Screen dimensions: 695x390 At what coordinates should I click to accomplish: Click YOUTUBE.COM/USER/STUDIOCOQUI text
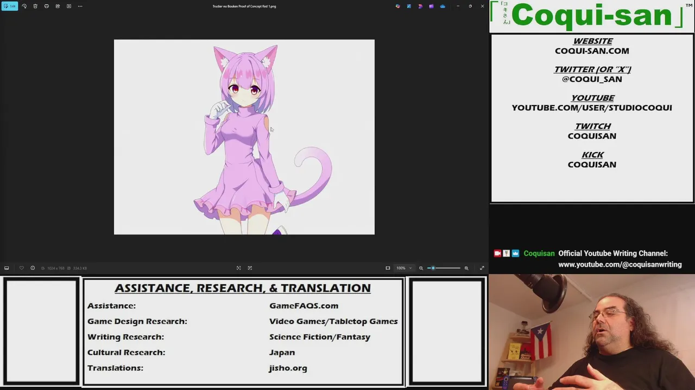592,108
